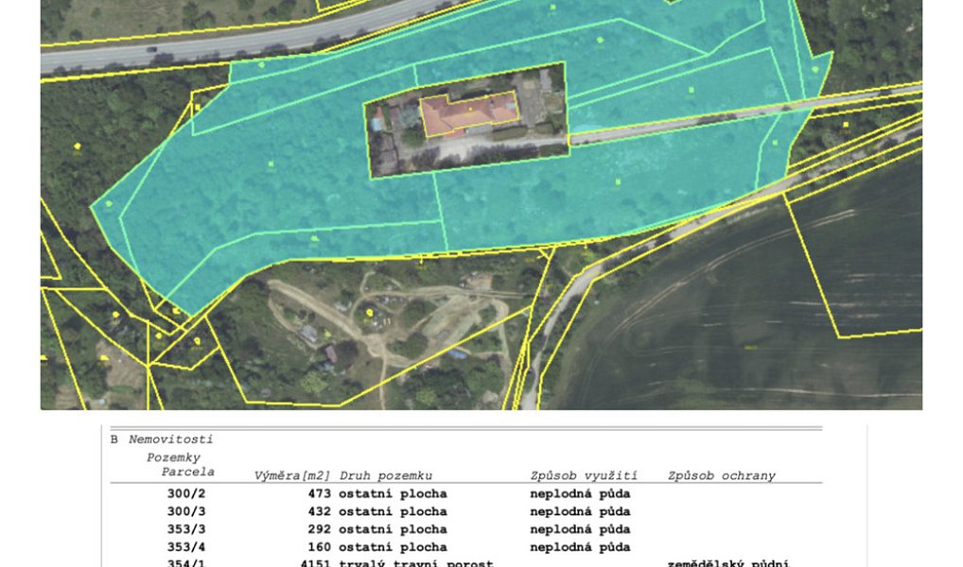Viewport: 963px width, 567px height.
Task: Click parcel number 353/4
Action: point(186,547)
